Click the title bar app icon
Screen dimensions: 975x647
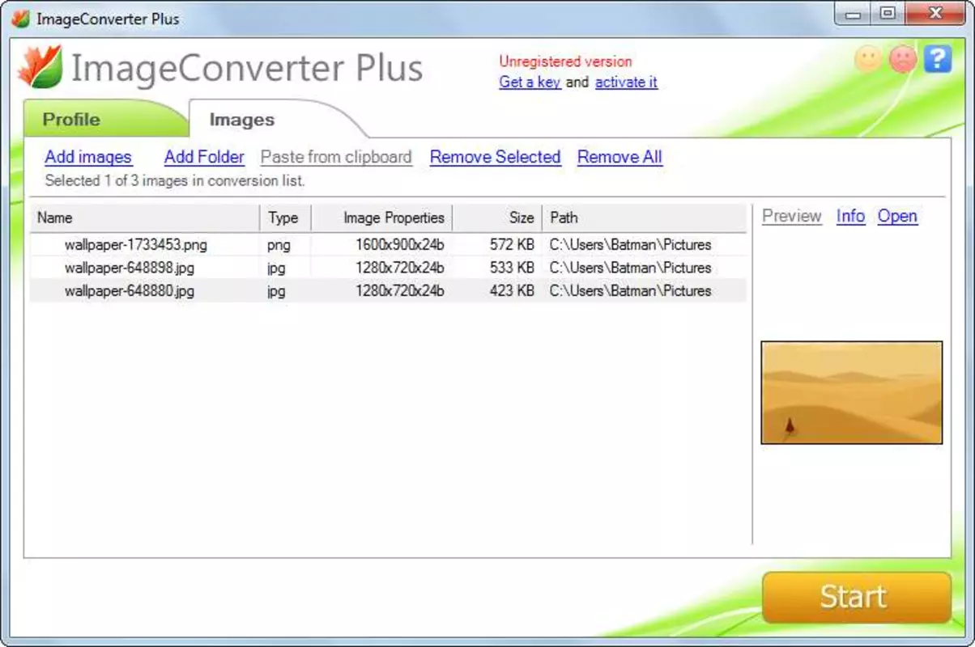pos(20,18)
